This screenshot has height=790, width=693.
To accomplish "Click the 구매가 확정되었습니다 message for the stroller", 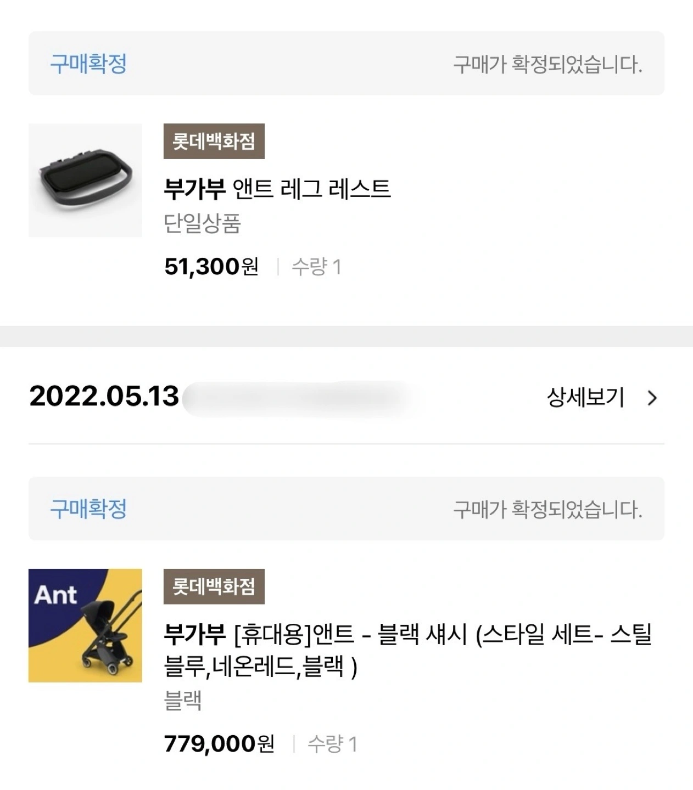I will tap(547, 510).
